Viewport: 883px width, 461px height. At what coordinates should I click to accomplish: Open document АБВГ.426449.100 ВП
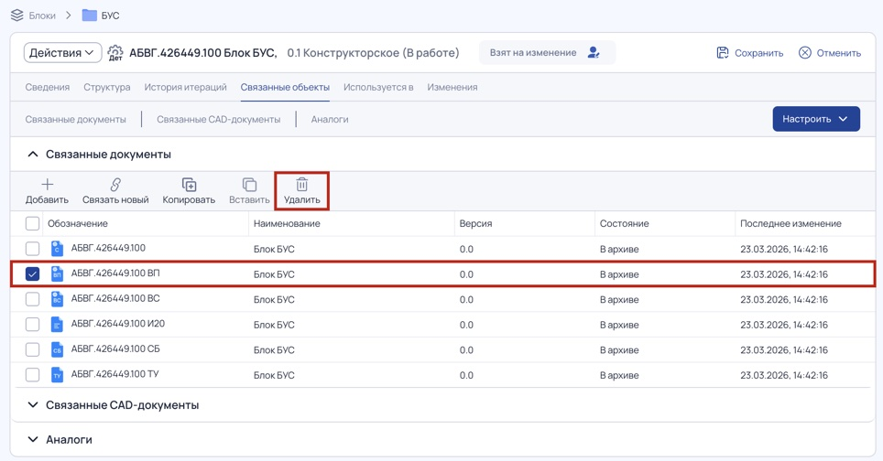115,273
